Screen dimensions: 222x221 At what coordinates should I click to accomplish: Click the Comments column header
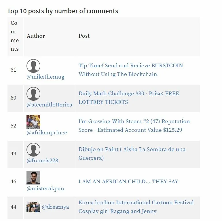(15, 36)
